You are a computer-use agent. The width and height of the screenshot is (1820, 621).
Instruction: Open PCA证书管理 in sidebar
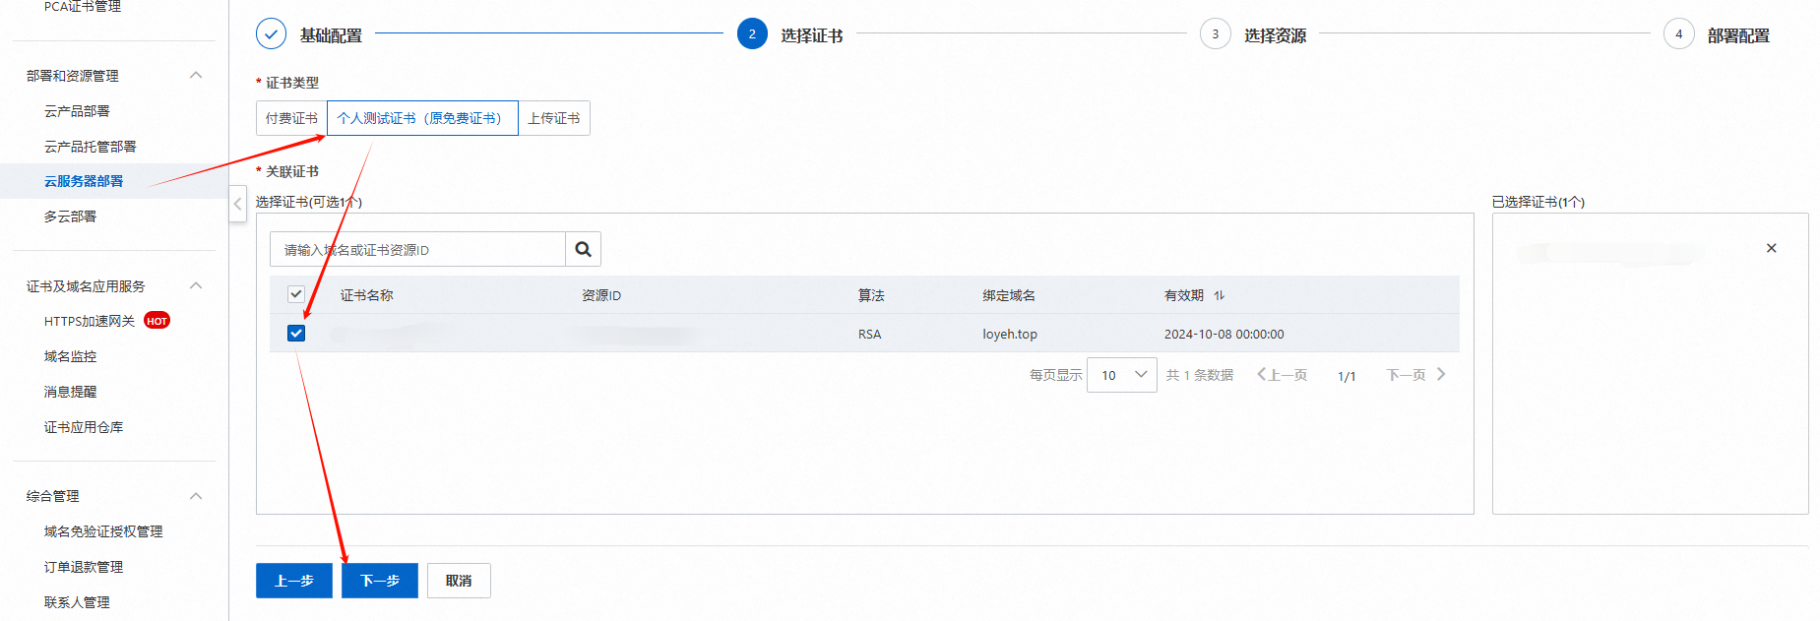83,6
